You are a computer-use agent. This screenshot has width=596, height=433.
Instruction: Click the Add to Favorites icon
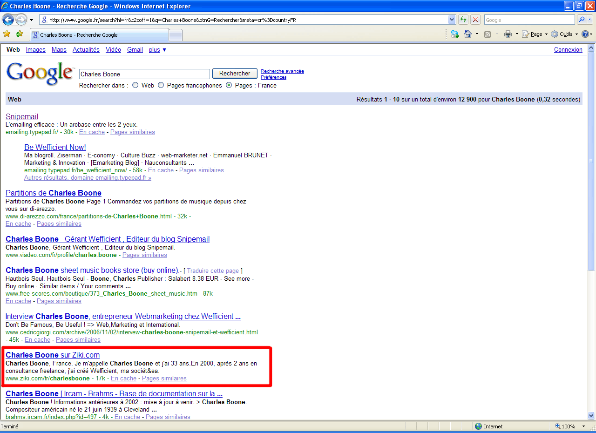point(19,34)
